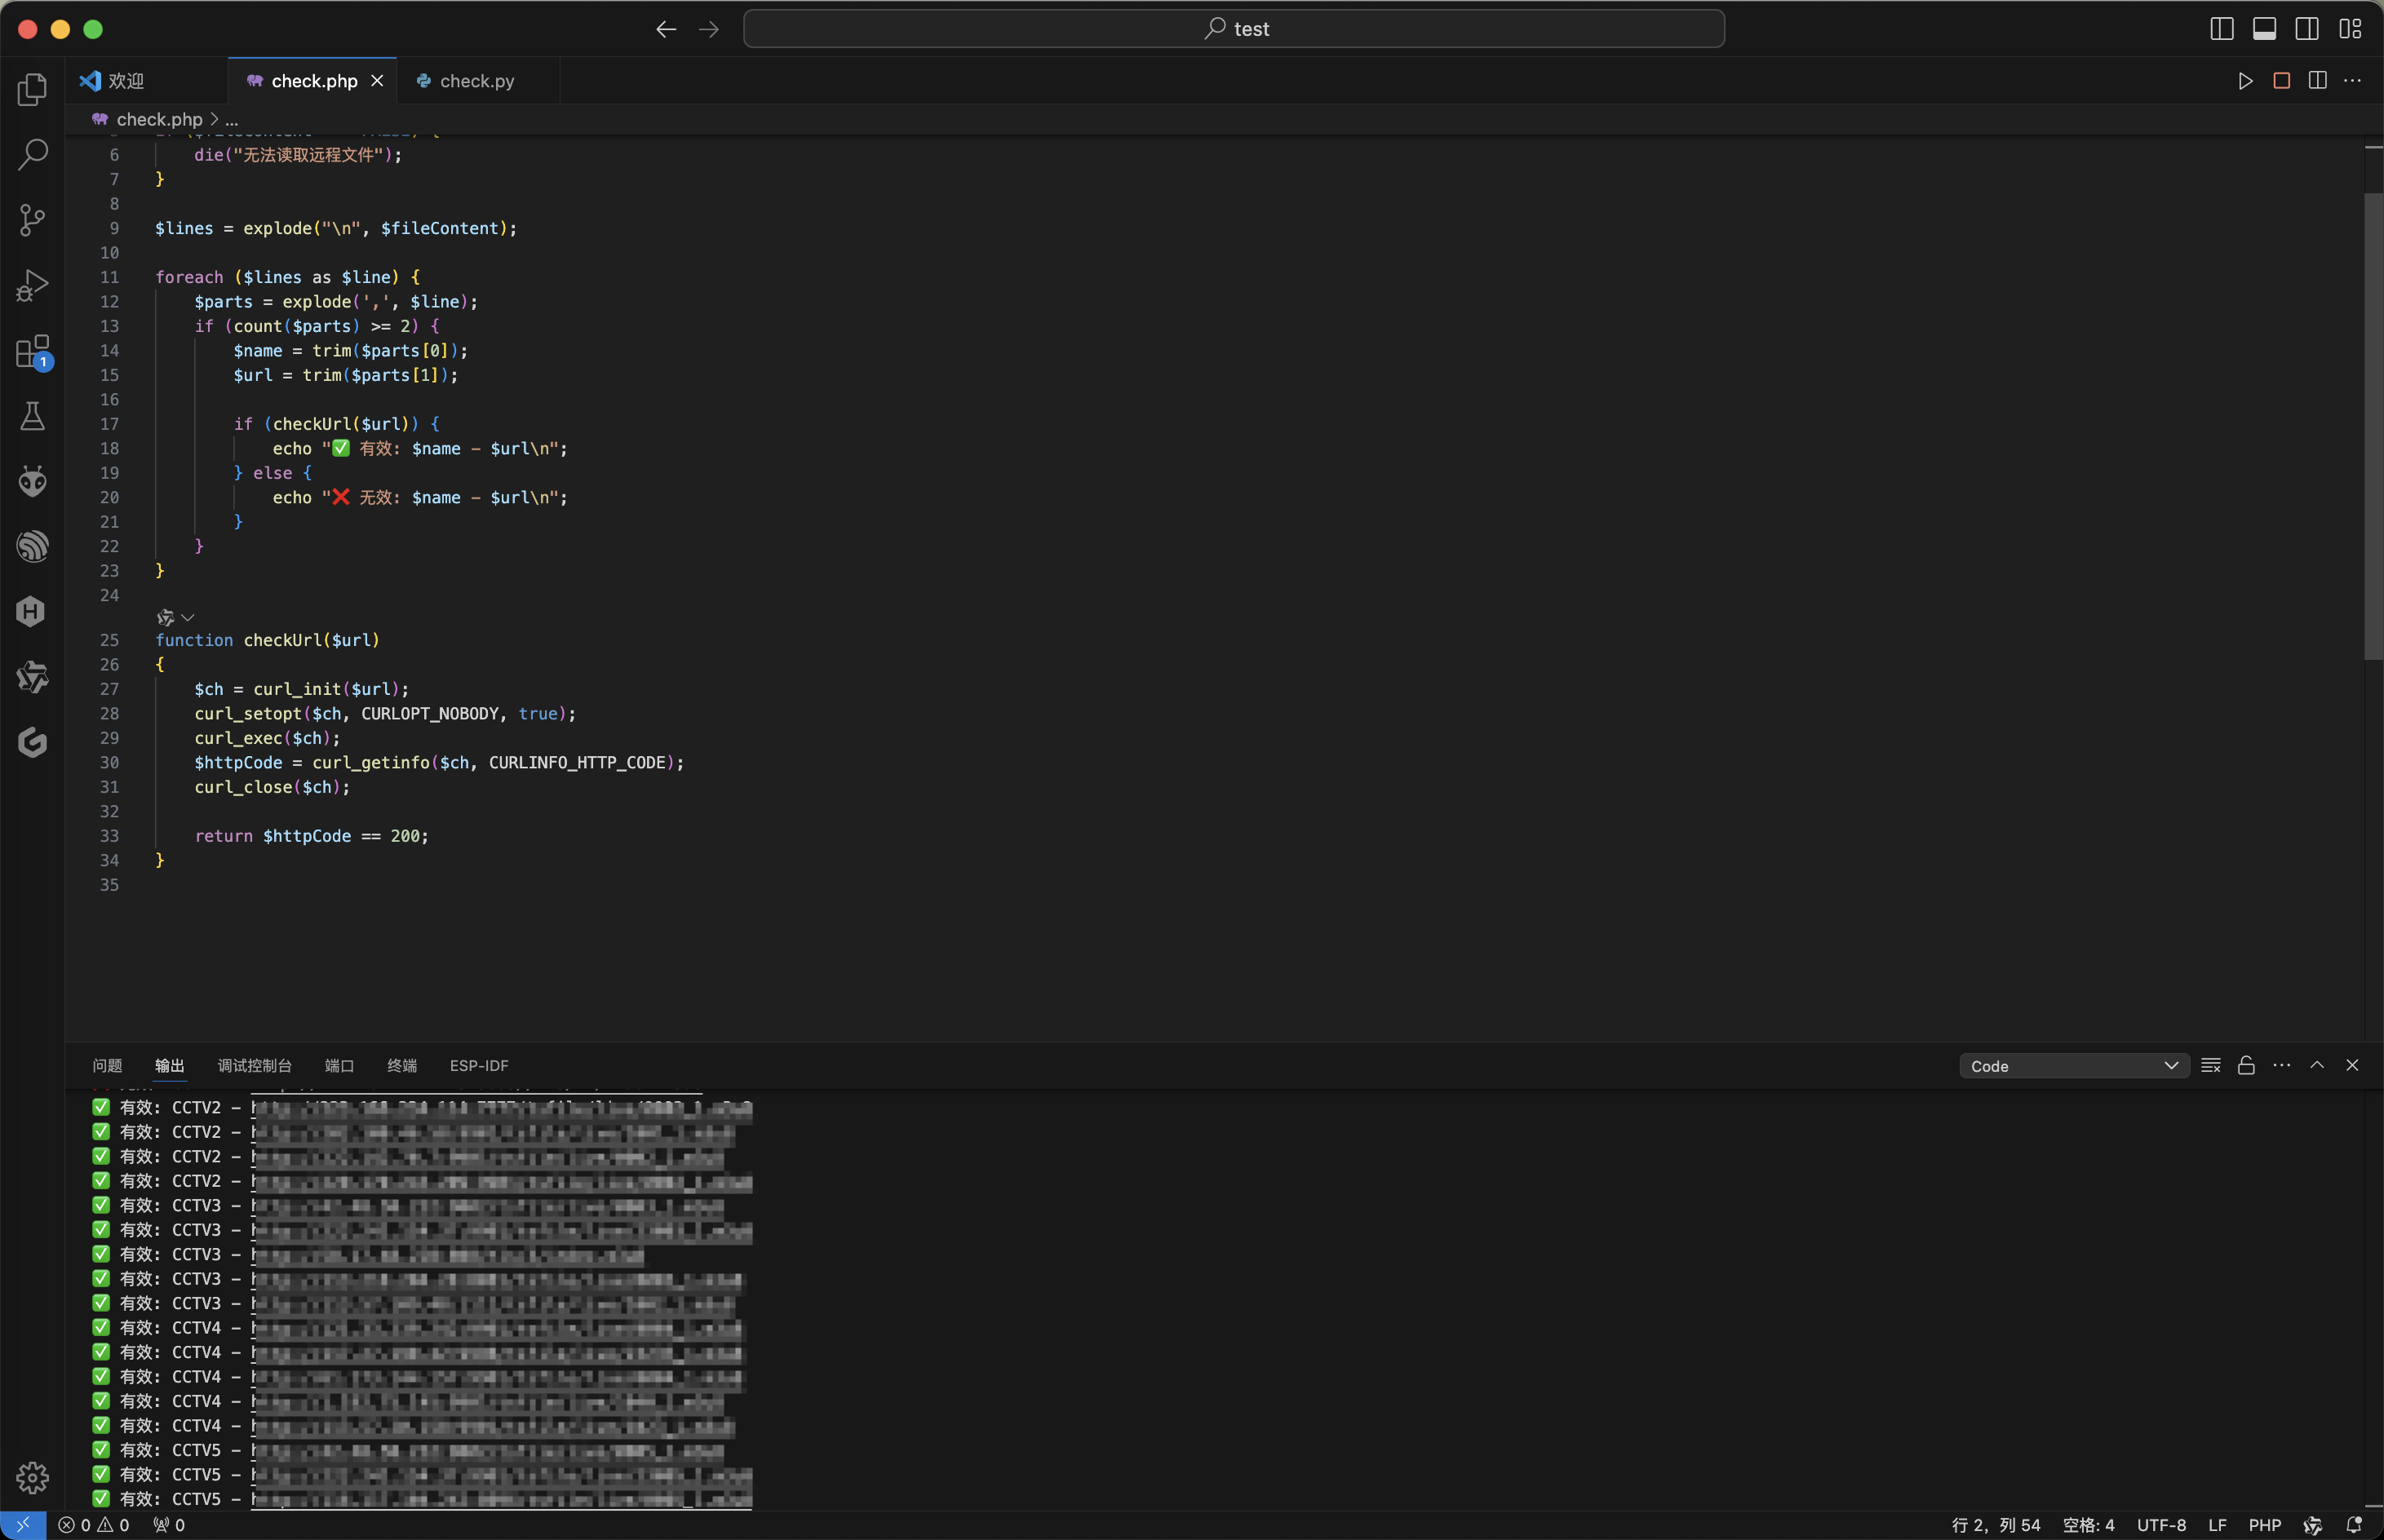
Task: Clear the output panel
Action: 2211,1065
